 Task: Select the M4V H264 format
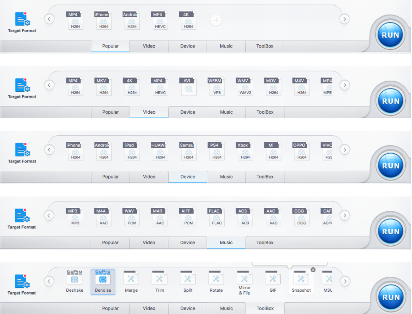click(302, 86)
